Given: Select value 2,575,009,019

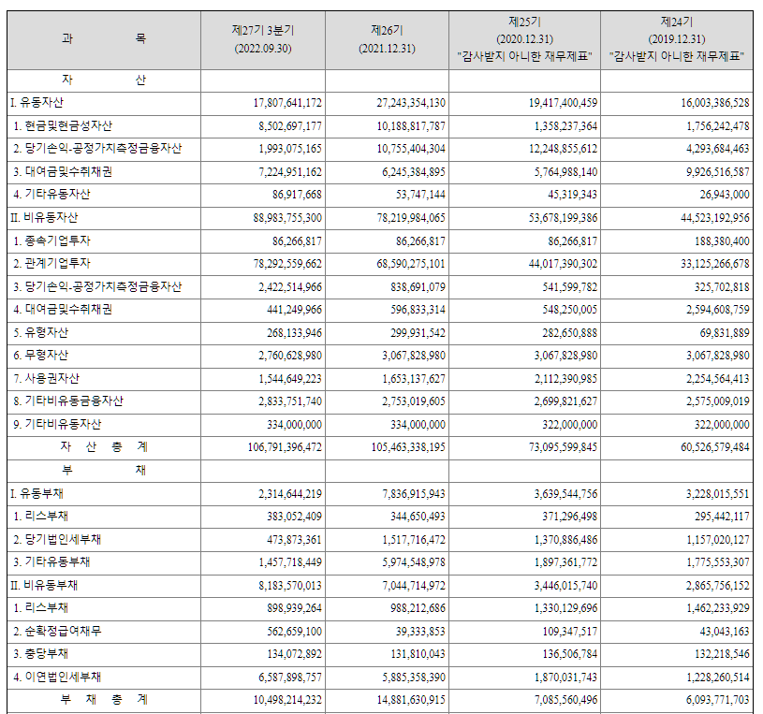Looking at the screenshot, I should (718, 401).
